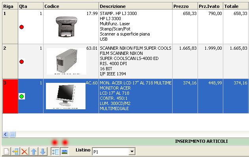
Task: Open the Listino dropdown arrow
Action: pos(132,151)
